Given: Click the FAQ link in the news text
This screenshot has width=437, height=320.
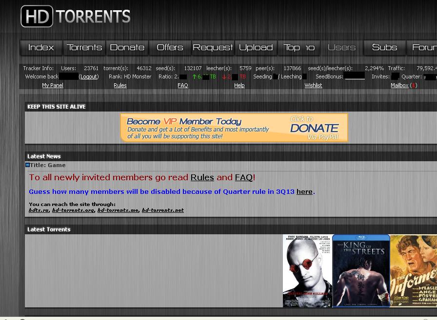Looking at the screenshot, I should tap(243, 177).
